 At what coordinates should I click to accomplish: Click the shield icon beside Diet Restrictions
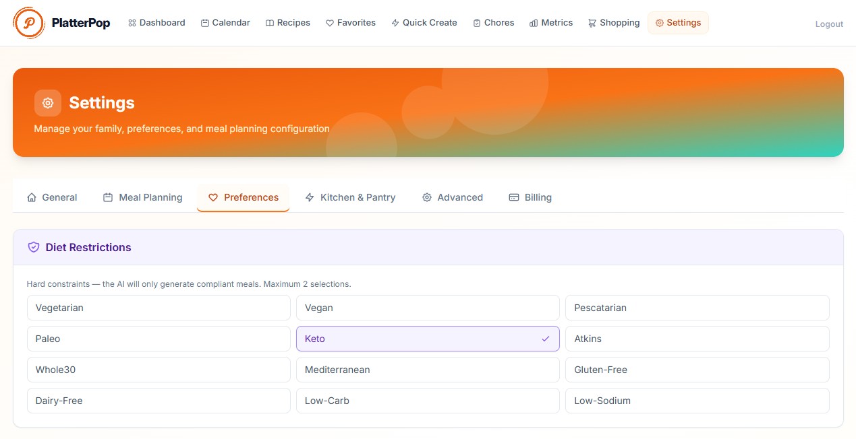coord(34,247)
